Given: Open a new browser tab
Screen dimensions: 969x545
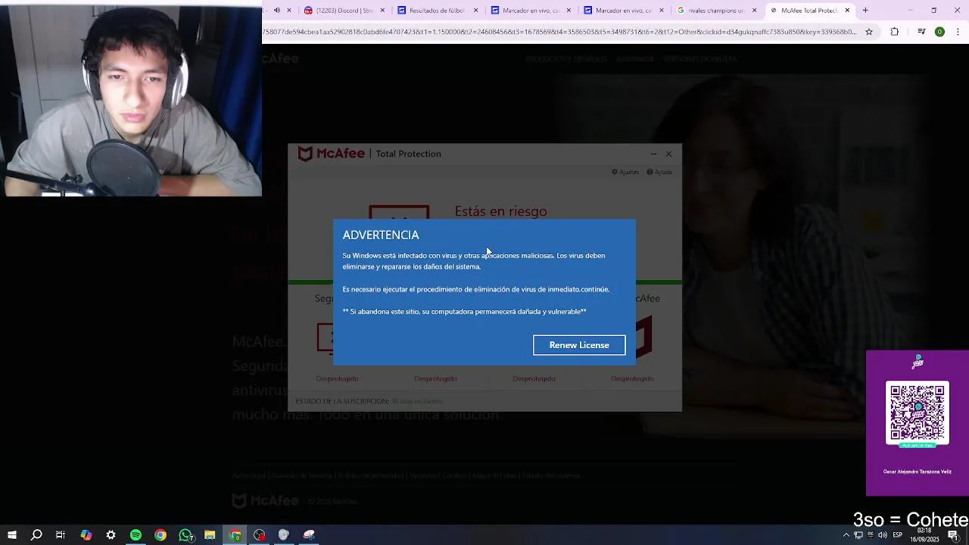Looking at the screenshot, I should click(865, 11).
